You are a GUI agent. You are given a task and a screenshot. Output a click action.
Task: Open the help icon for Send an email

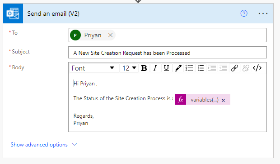(244, 13)
